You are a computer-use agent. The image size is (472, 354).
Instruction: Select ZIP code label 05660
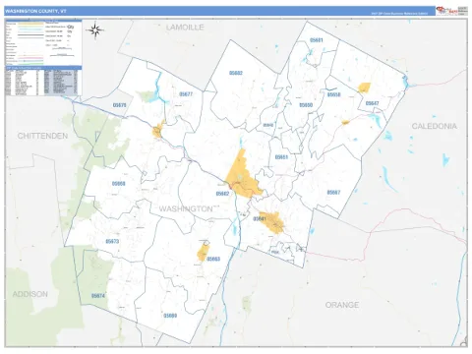(x=118, y=184)
